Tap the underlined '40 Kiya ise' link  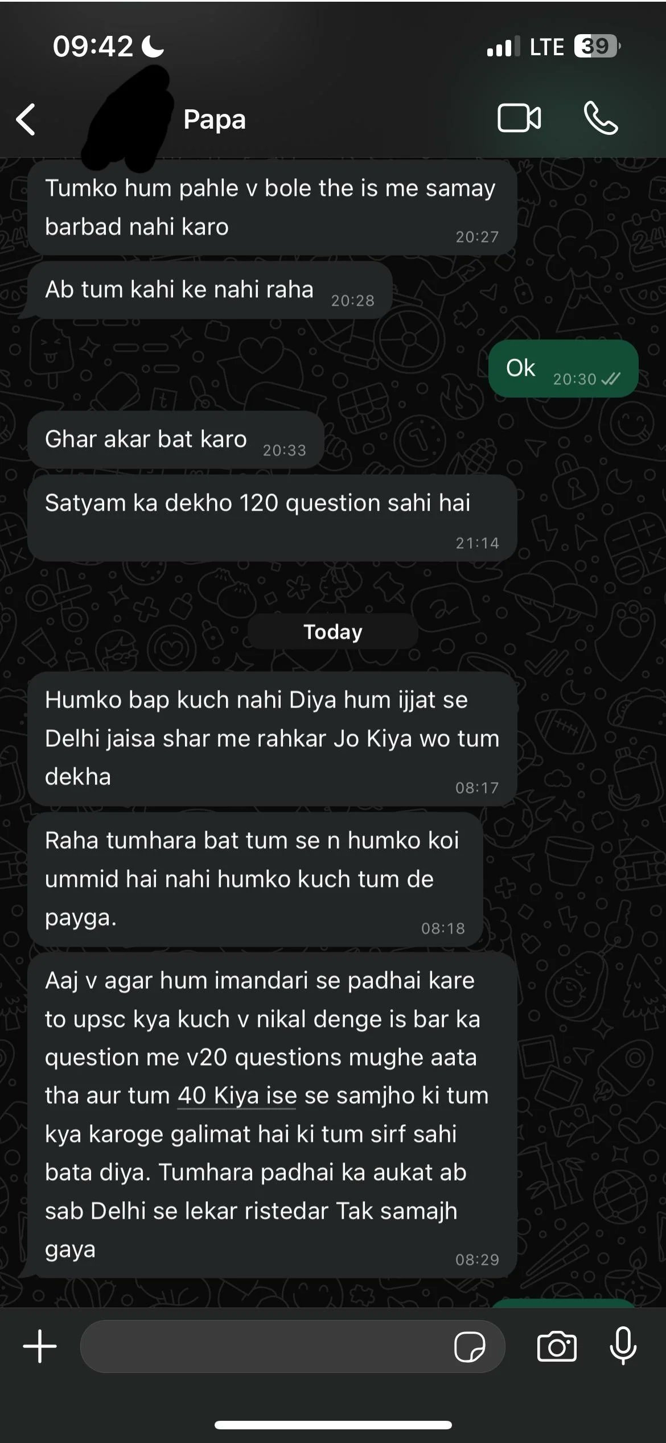[x=237, y=1096]
